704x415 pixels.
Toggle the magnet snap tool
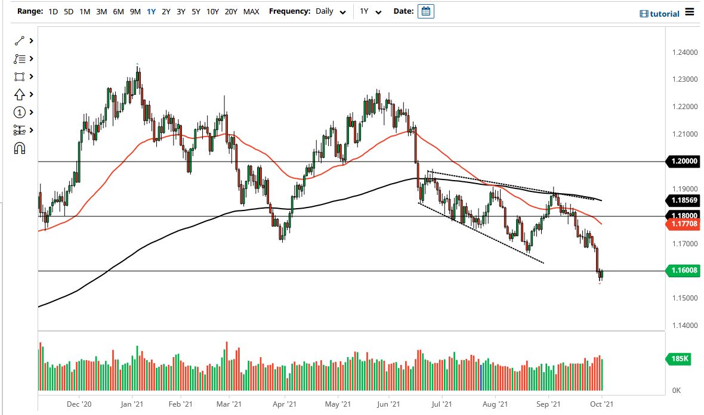[x=19, y=148]
